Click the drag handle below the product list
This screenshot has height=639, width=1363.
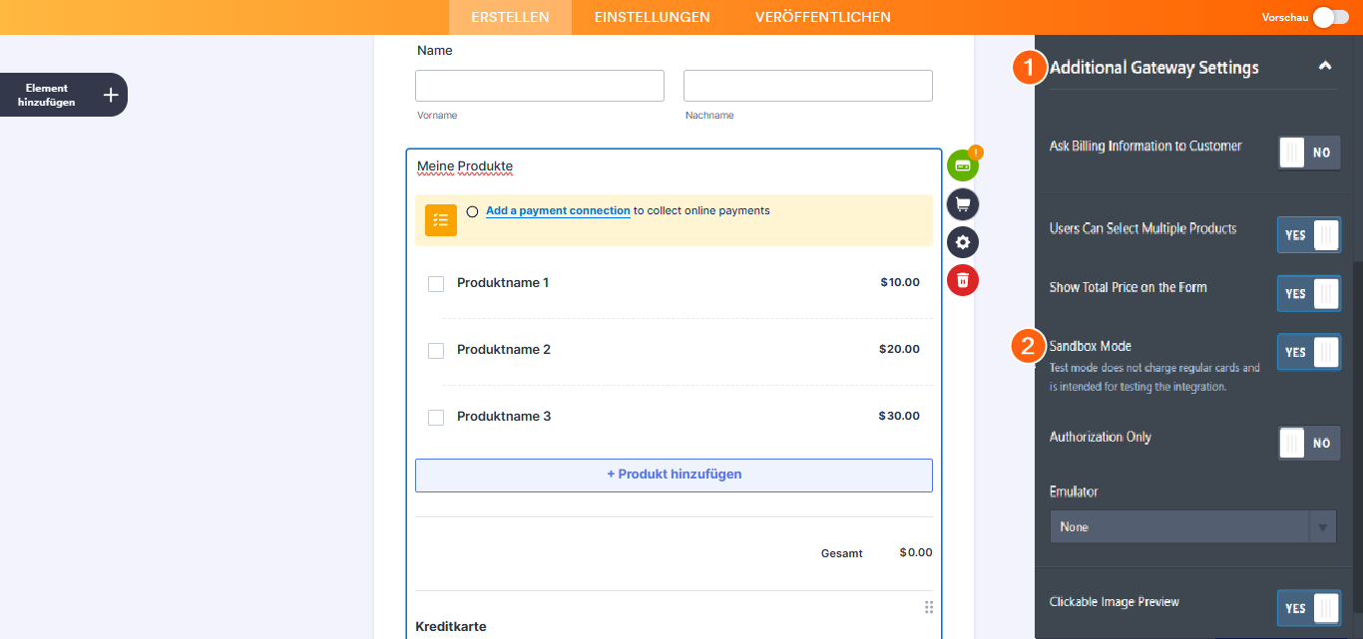(x=928, y=606)
